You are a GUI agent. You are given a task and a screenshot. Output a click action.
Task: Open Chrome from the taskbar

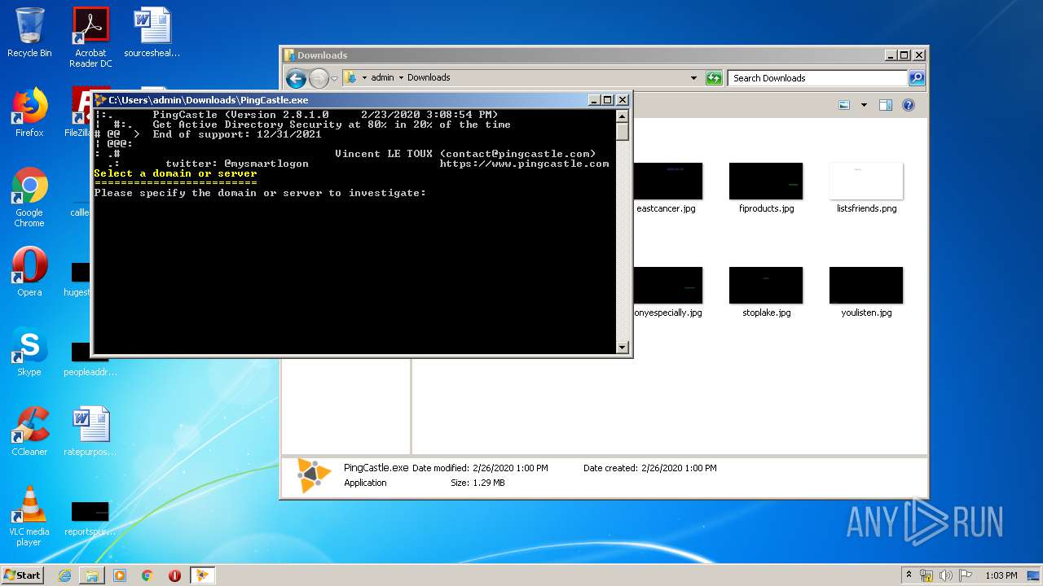coord(147,575)
